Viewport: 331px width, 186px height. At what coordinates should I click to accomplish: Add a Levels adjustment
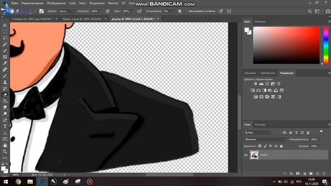[x=261, y=84]
